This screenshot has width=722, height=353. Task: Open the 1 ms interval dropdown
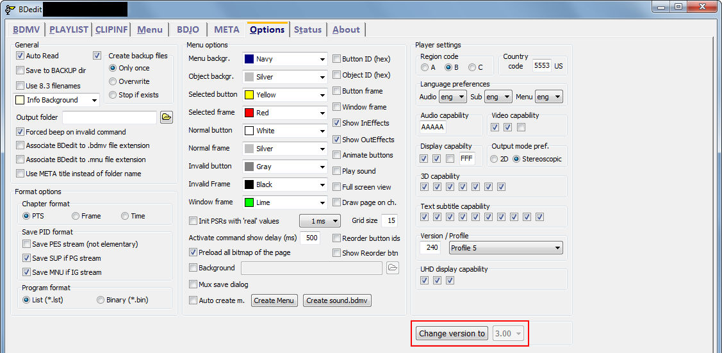click(320, 221)
